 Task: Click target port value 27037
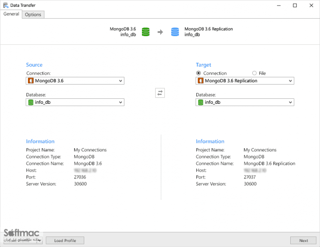[x=249, y=177]
